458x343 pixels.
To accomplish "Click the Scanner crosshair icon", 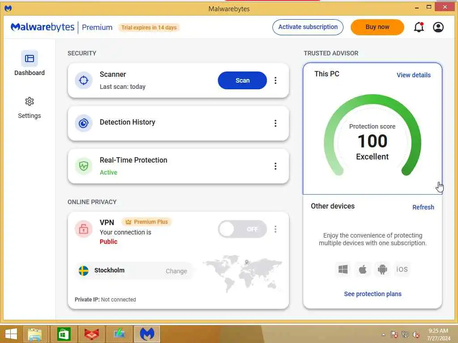I will pos(84,80).
